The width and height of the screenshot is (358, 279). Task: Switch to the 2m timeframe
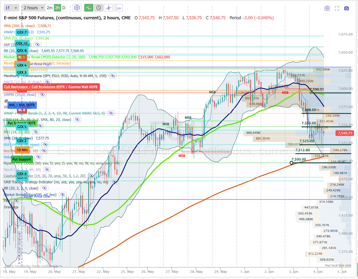pos(49,8)
